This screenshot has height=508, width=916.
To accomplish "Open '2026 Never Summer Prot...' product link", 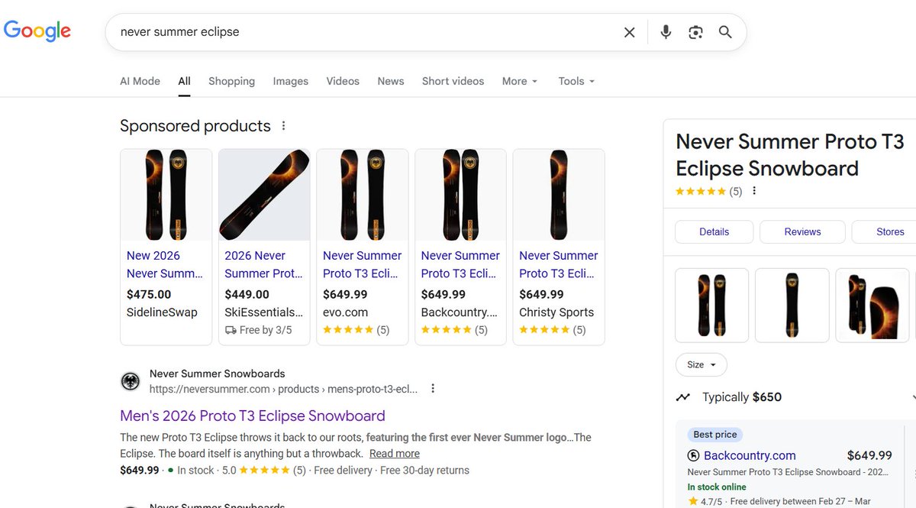I will point(263,264).
